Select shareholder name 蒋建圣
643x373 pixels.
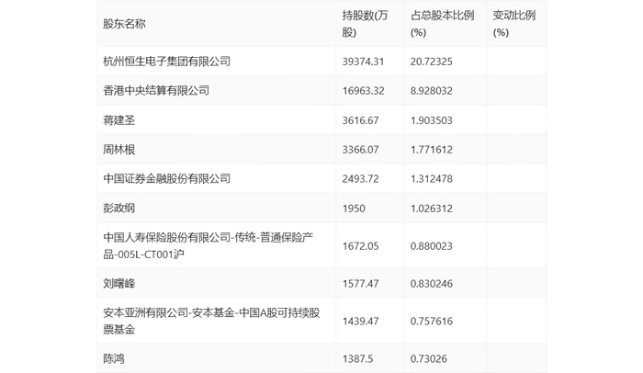pyautogui.click(x=118, y=120)
